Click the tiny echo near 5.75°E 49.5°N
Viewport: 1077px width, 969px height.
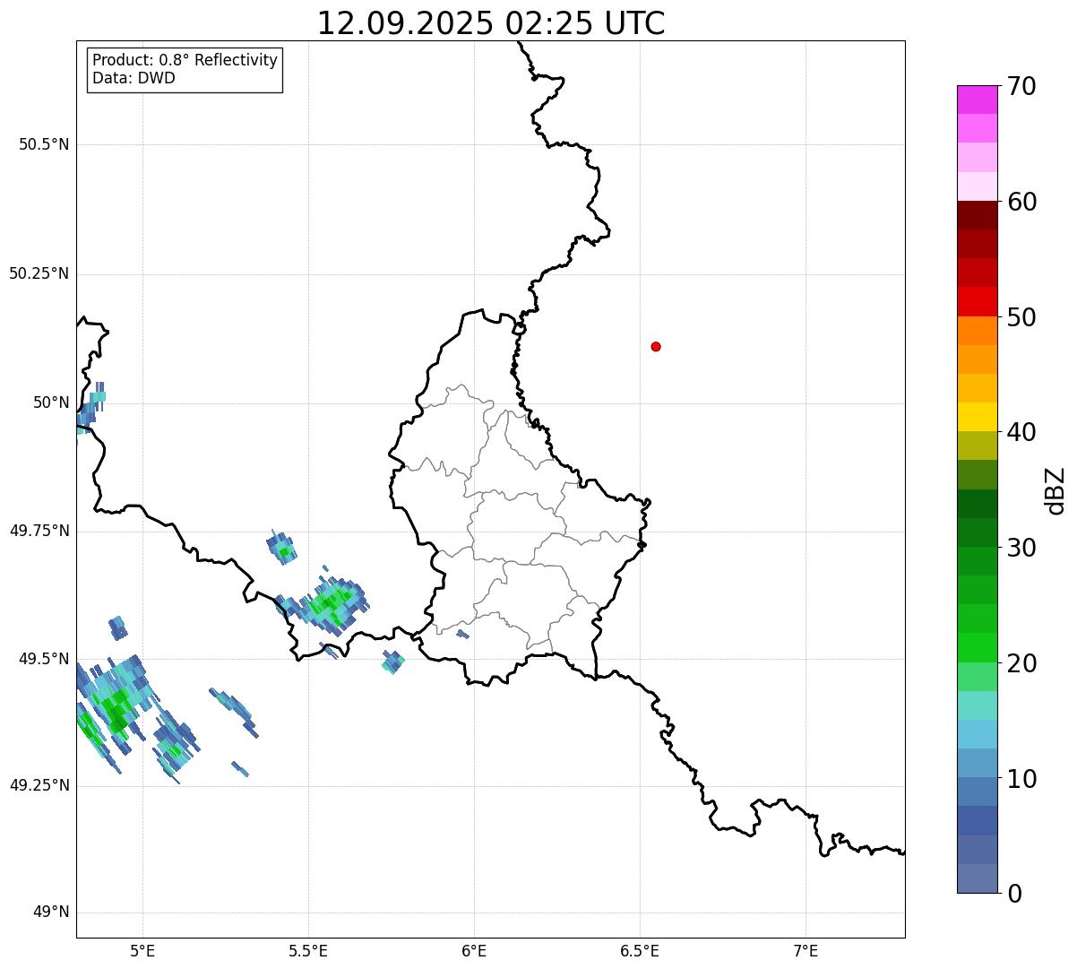click(x=392, y=662)
